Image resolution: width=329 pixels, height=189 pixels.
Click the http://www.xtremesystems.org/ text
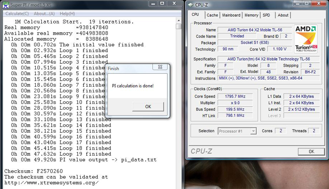coord(51,183)
